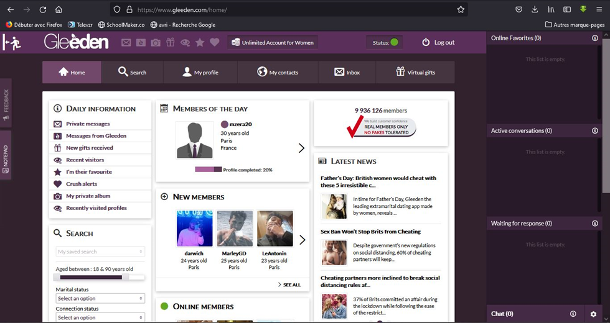This screenshot has width=610, height=323.
Task: Open darwich profile photo
Action: [x=194, y=229]
